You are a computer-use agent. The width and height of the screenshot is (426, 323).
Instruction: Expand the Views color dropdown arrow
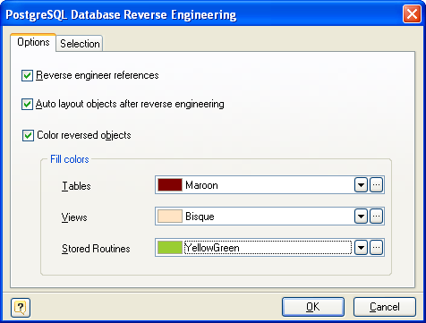[361, 217]
